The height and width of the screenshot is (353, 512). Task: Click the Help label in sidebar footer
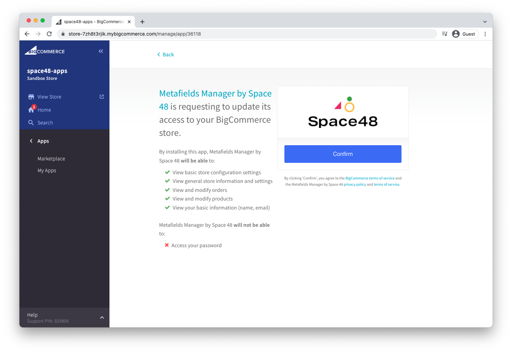(33, 315)
